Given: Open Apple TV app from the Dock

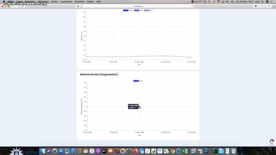Looking at the screenshot, I should pos(104,151).
